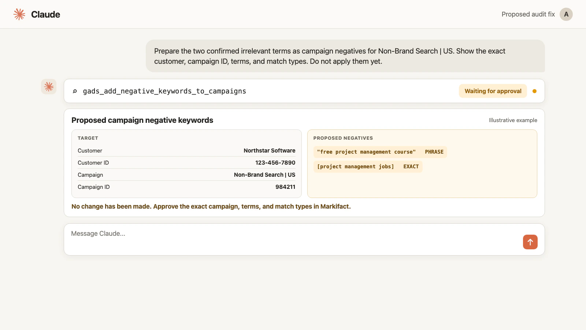Expand the gads_add_negative_keywords_to_campaigns tool call
The image size is (586, 330).
[304, 91]
